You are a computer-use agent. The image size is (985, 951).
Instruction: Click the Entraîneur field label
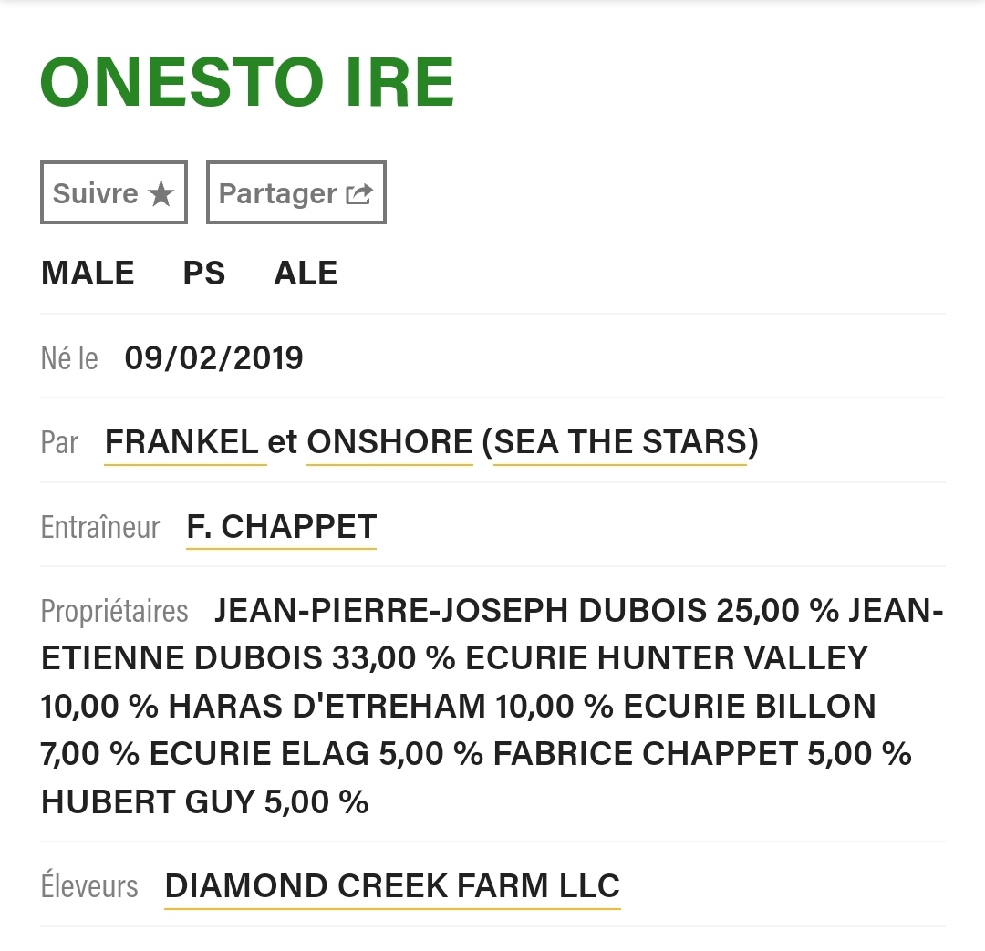[100, 526]
